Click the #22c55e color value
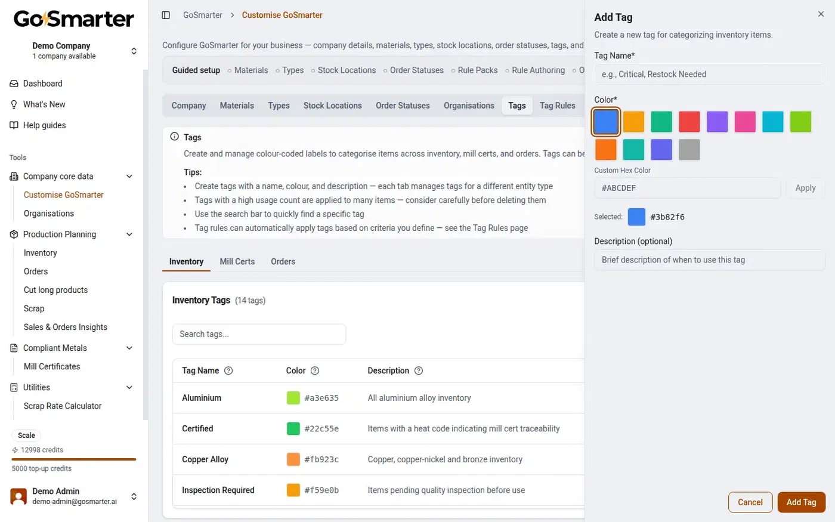Image resolution: width=835 pixels, height=522 pixels. 321,429
